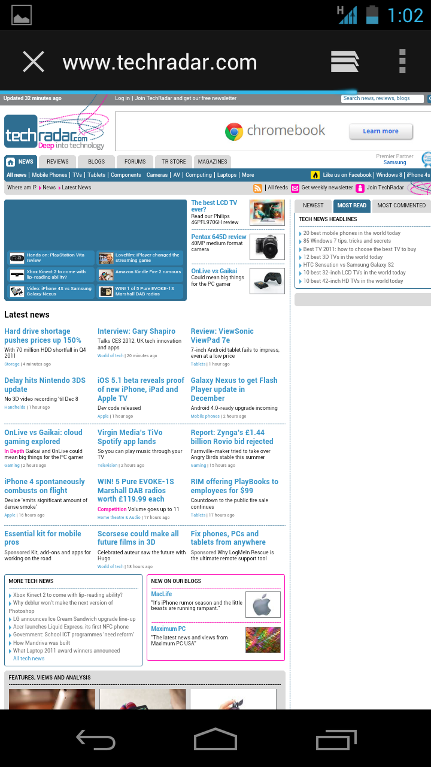Click the weekly newsletter envelope icon
Screen dimensions: 431x767
click(295, 188)
